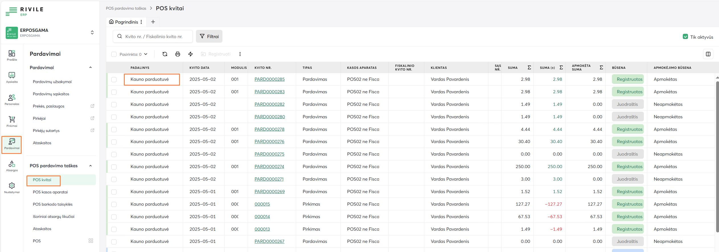The image size is (719, 252).
Task: Add a new tab with plus button
Action: coord(153,22)
